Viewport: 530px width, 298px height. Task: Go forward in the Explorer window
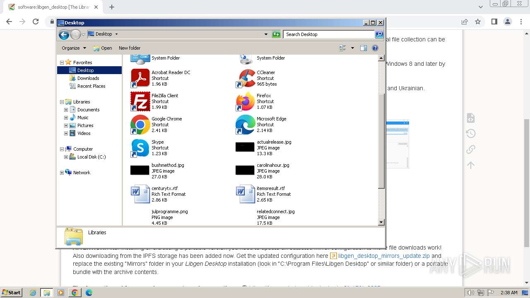tap(75, 34)
